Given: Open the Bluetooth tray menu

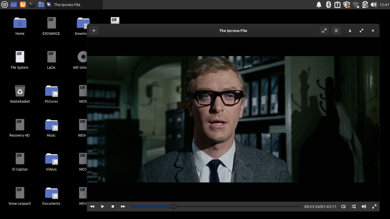Looking at the screenshot, I should (x=328, y=5).
